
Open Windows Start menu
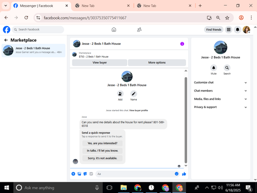pyautogui.click(x=7, y=188)
